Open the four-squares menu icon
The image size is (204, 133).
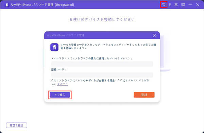pos(176,5)
